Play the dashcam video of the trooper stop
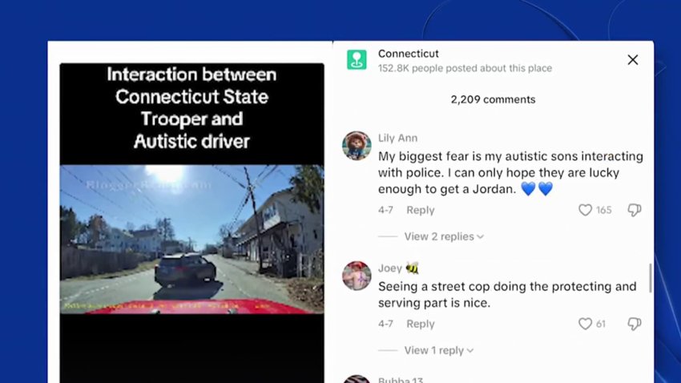The width and height of the screenshot is (681, 383). pos(191,240)
